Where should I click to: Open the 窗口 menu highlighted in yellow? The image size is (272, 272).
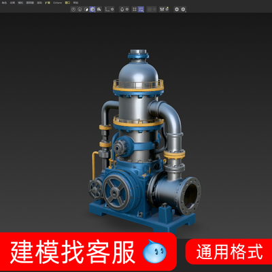(x=67, y=3)
